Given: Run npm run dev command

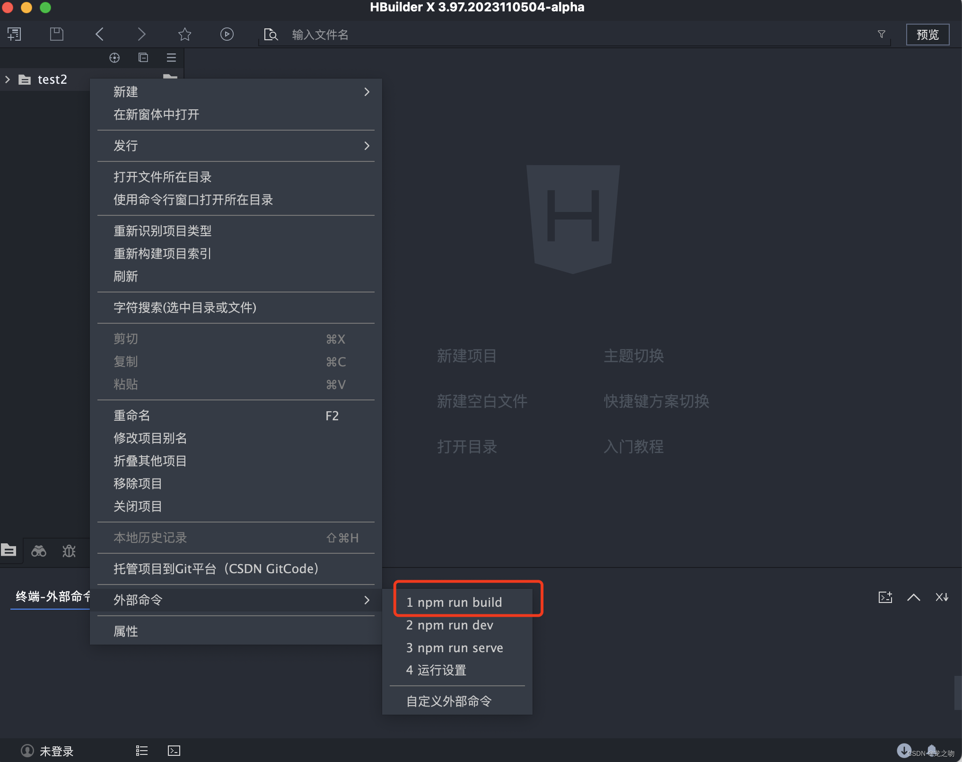Looking at the screenshot, I should tap(457, 625).
